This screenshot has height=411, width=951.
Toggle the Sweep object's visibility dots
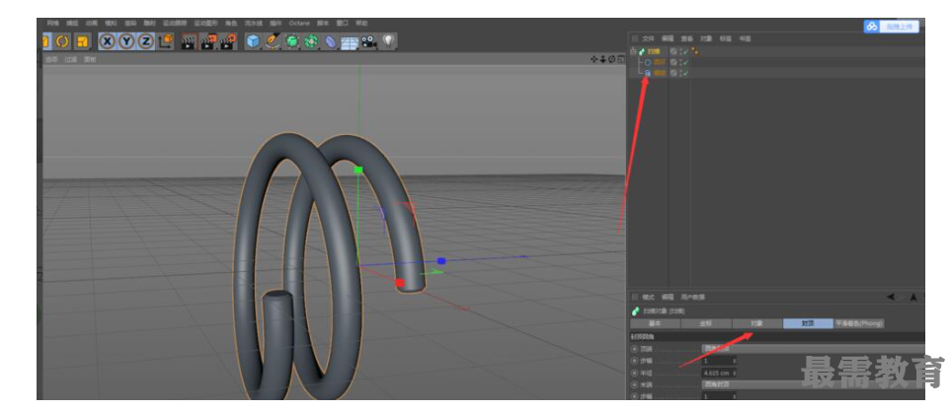pos(679,51)
